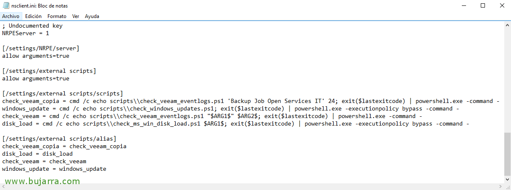
Task: Open the Formato menu
Action: pyautogui.click(x=57, y=16)
